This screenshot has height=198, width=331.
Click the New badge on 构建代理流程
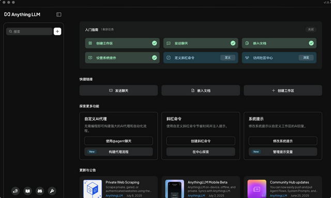click(x=92, y=151)
